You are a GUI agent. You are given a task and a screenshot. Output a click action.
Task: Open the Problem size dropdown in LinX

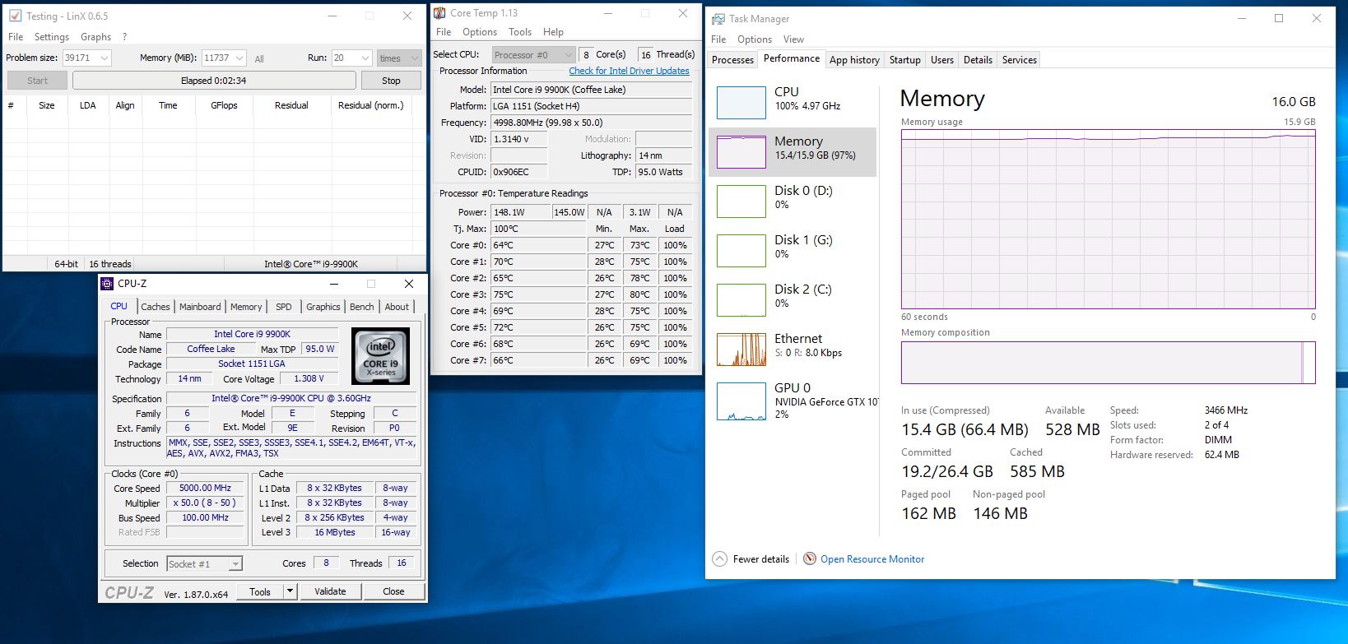tap(105, 58)
